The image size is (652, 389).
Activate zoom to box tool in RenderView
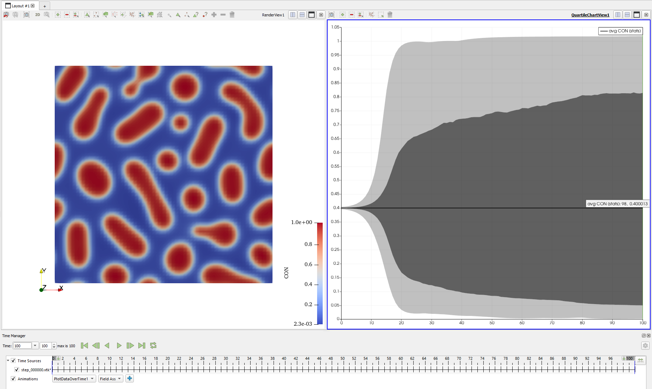click(x=47, y=15)
